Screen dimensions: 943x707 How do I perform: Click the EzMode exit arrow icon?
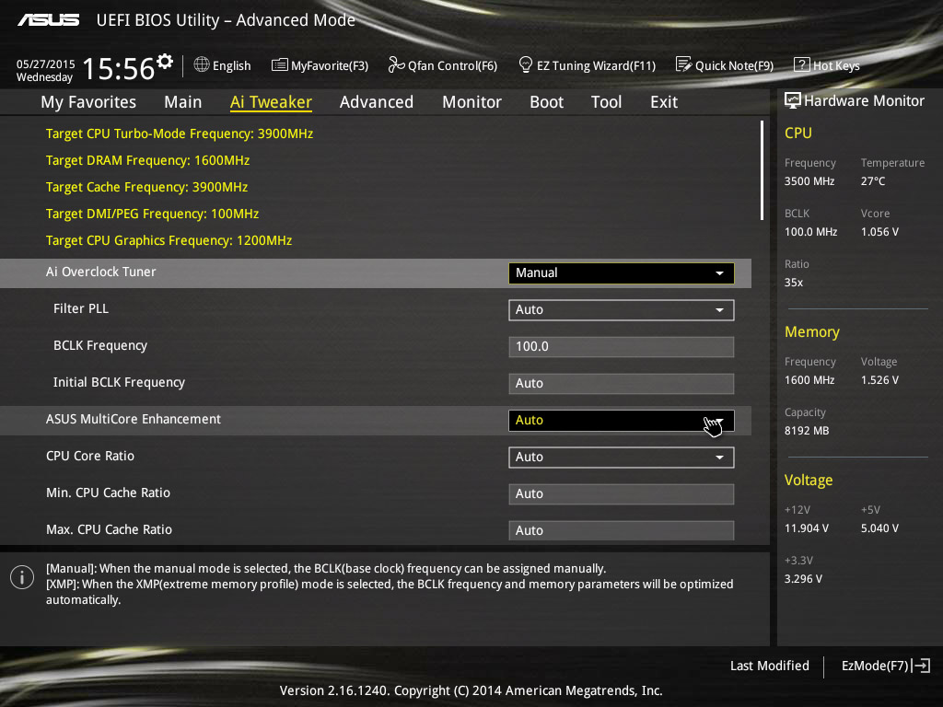pyautogui.click(x=921, y=666)
